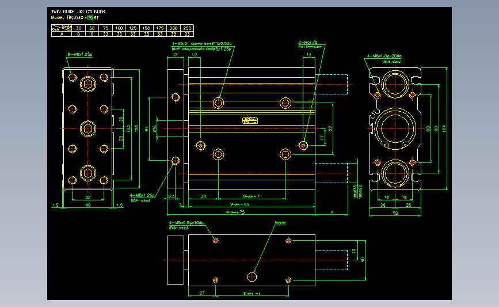499x307 pixels.
Task: Click the 104 vertical dimension
Action: (x=128, y=128)
